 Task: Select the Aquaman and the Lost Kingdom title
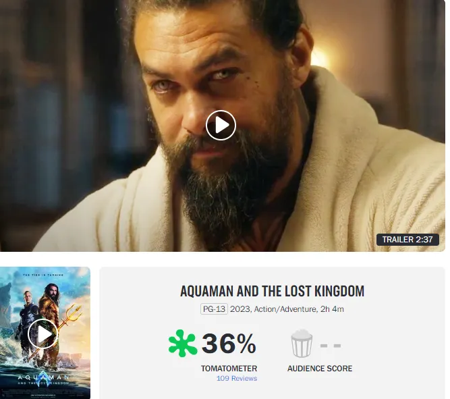coord(272,291)
